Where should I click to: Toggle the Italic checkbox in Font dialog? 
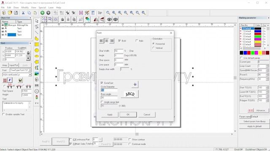137,41
